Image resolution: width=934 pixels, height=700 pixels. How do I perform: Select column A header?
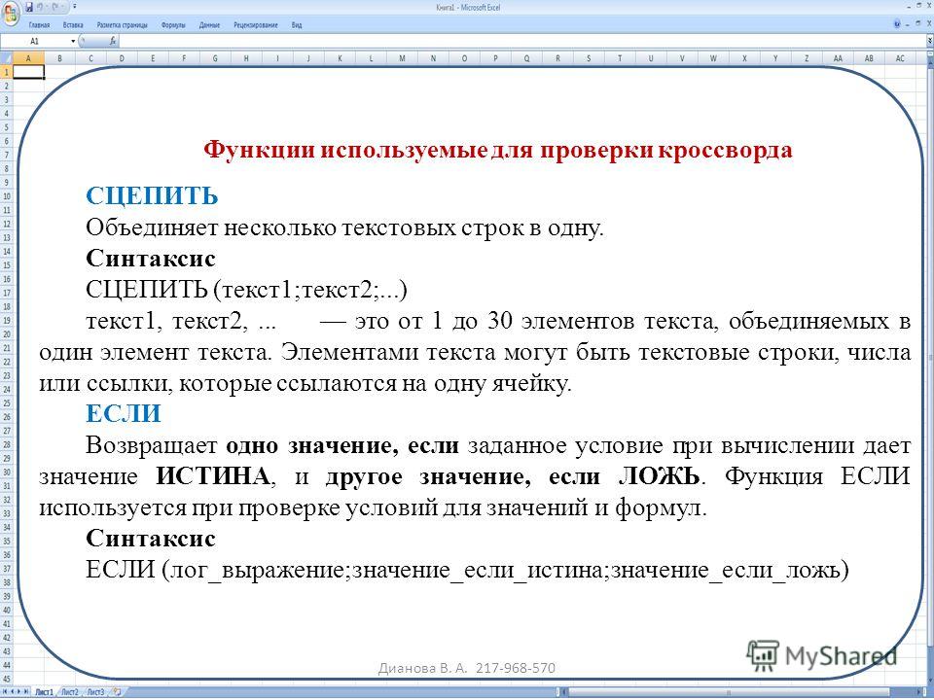coord(28,58)
